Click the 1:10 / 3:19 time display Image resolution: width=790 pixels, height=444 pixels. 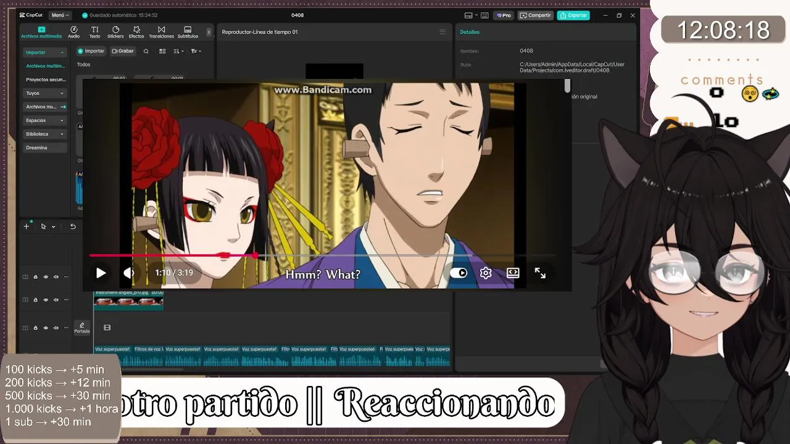pyautogui.click(x=174, y=273)
